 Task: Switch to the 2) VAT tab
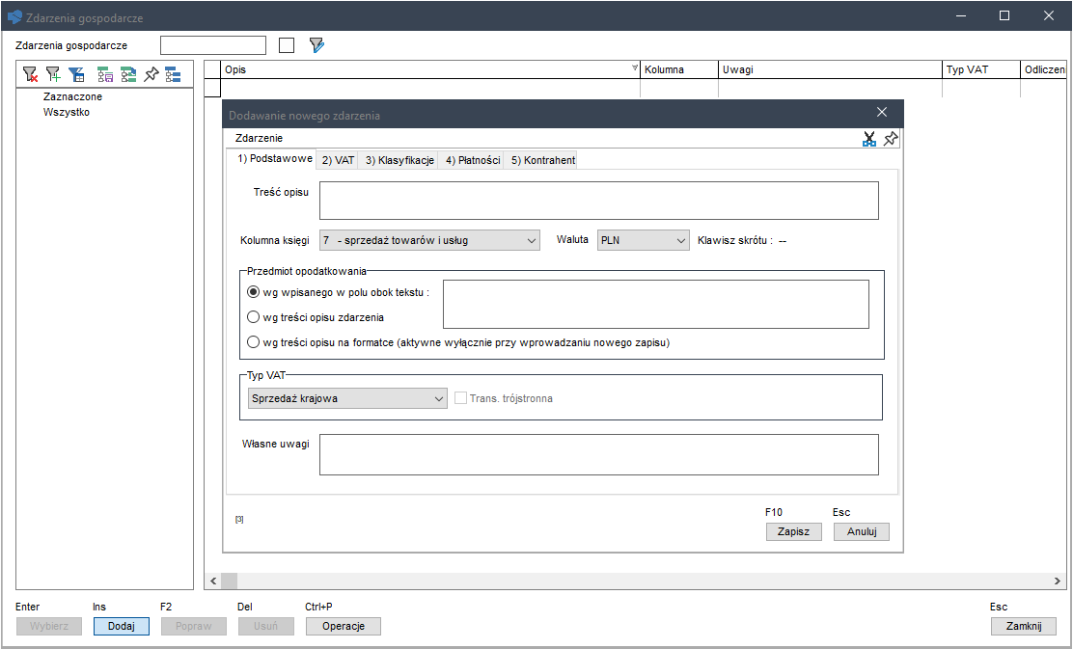coord(338,160)
